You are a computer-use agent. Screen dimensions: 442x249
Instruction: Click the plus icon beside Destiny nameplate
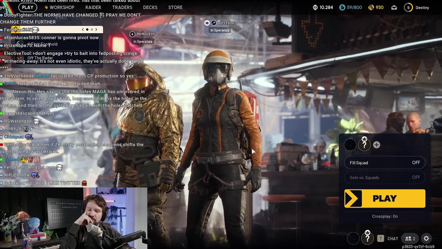point(214,23)
